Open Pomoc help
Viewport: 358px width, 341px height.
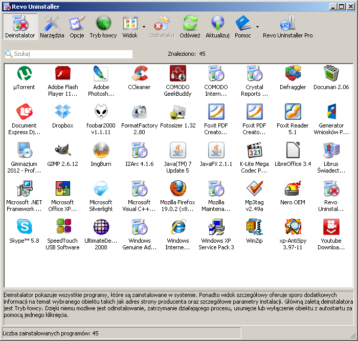coord(243,27)
